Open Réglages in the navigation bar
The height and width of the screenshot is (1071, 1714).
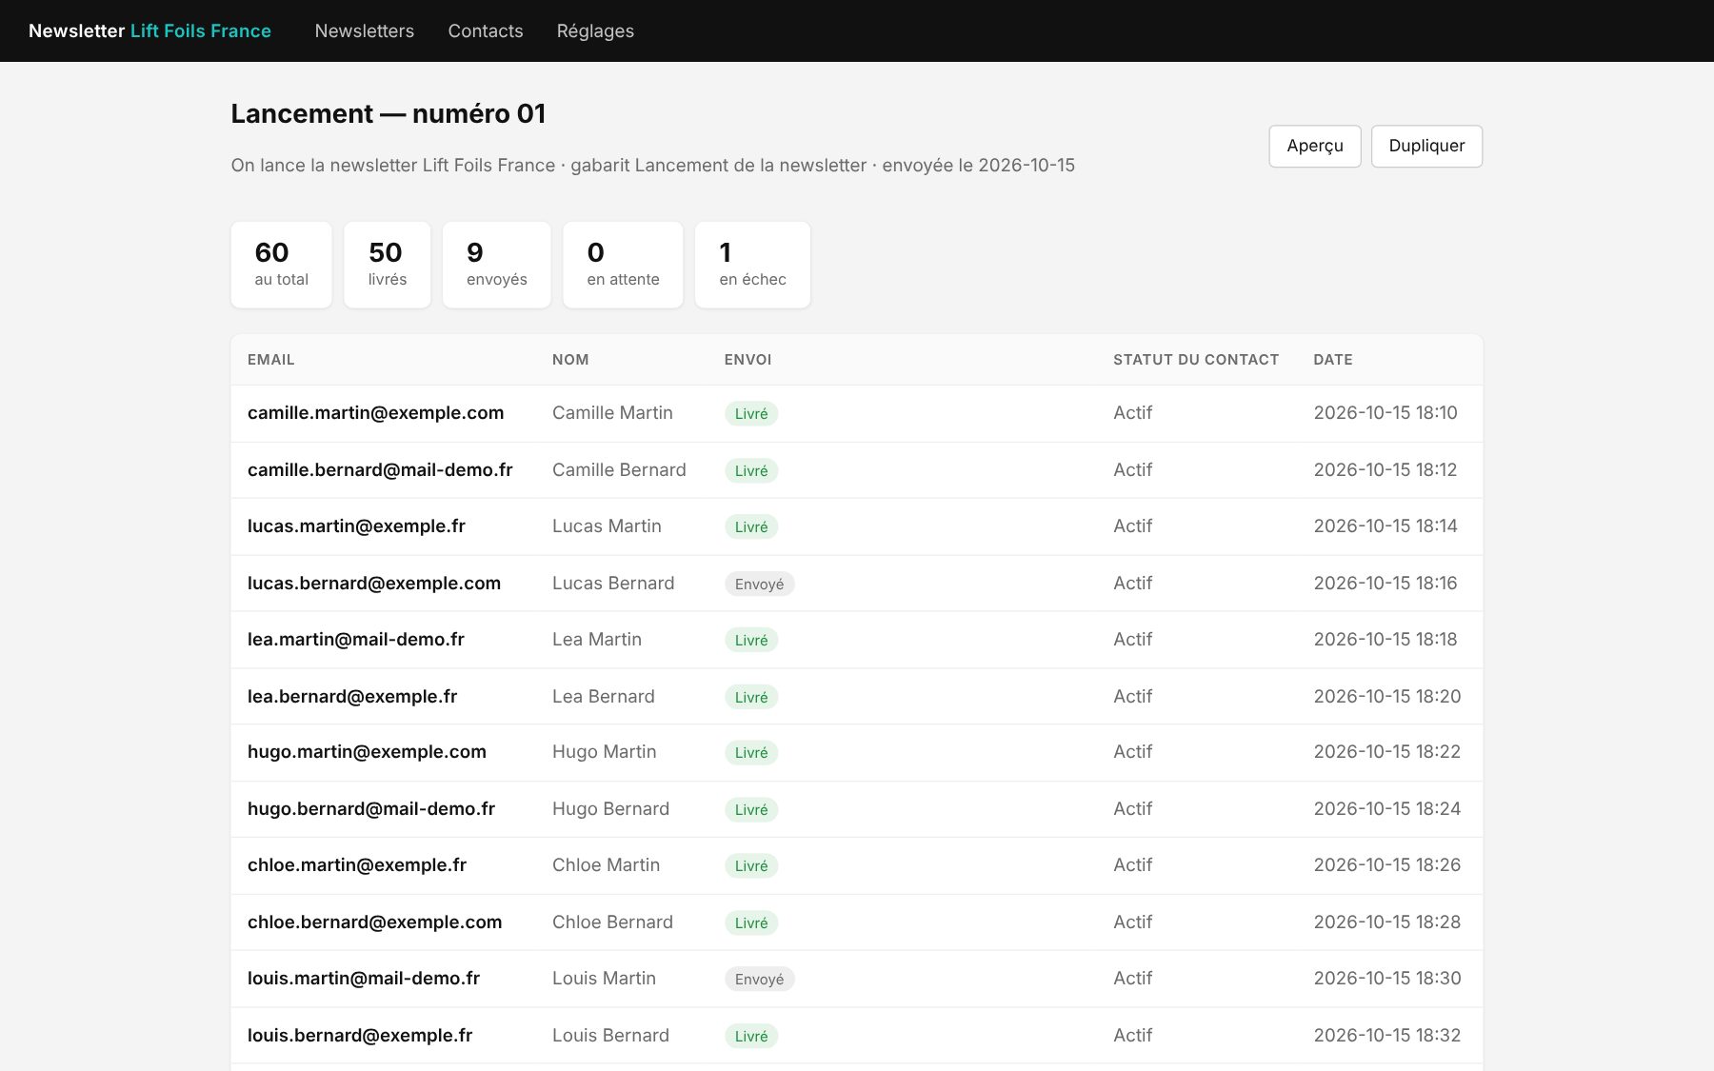click(x=595, y=30)
